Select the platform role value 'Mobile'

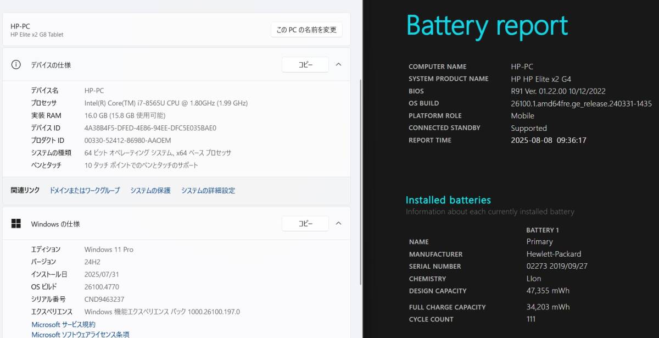tap(522, 115)
